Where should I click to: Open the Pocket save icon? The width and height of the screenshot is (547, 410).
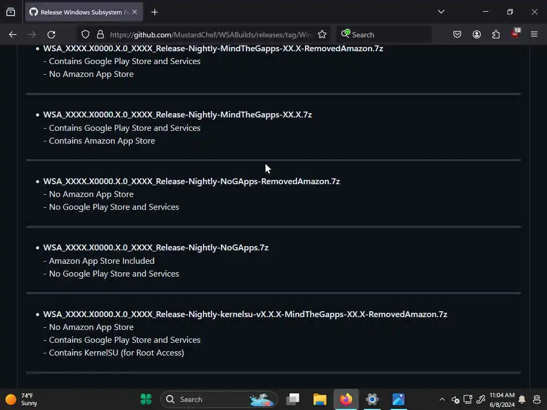pyautogui.click(x=457, y=35)
